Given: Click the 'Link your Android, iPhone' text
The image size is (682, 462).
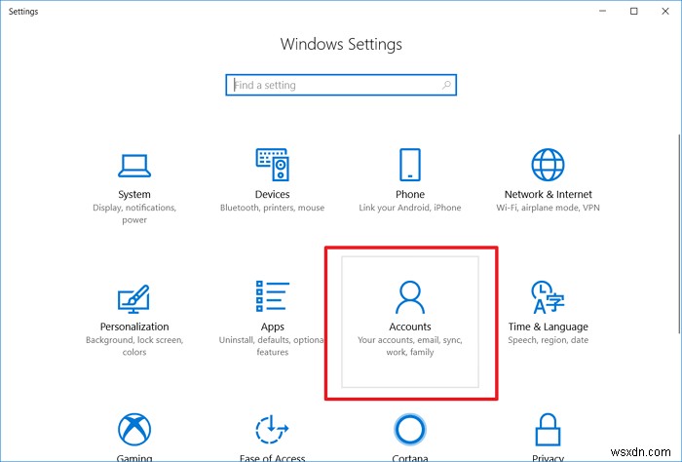Looking at the screenshot, I should (409, 208).
